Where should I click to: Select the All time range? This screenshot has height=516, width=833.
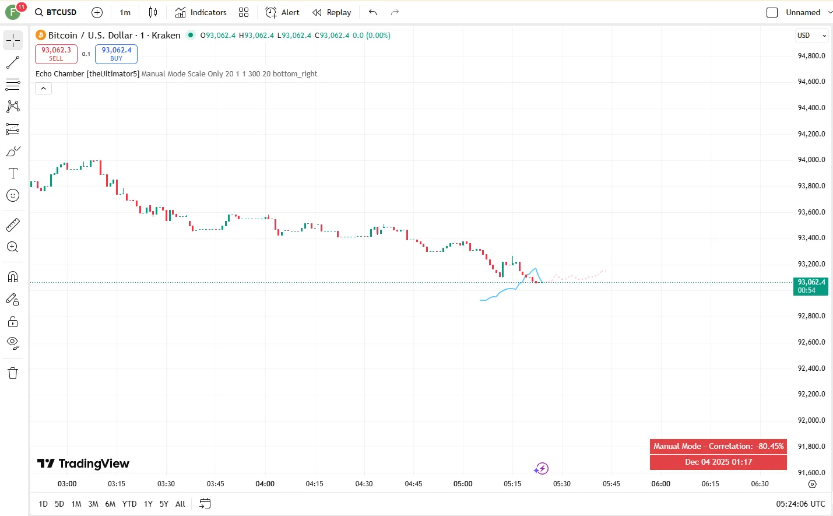[180, 504]
